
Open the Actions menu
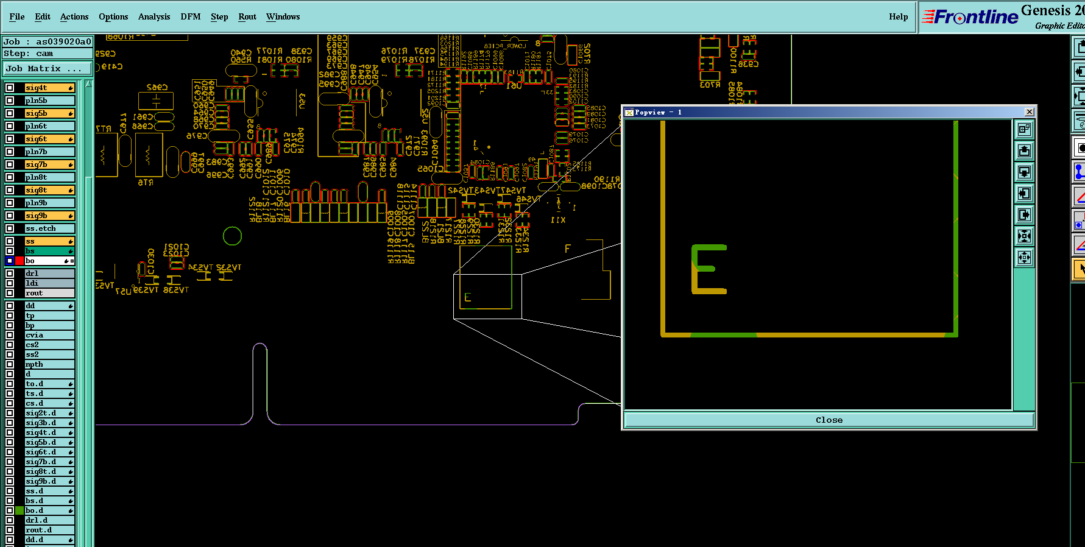[74, 16]
